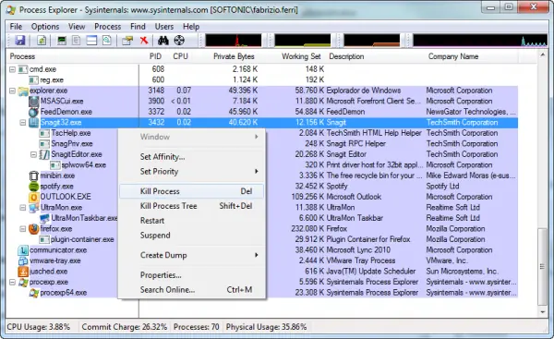Open the Find menu
Viewport: 554px width, 339px height.
point(138,27)
